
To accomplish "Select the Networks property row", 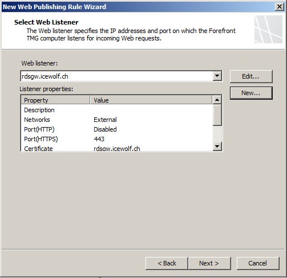I will [117, 120].
